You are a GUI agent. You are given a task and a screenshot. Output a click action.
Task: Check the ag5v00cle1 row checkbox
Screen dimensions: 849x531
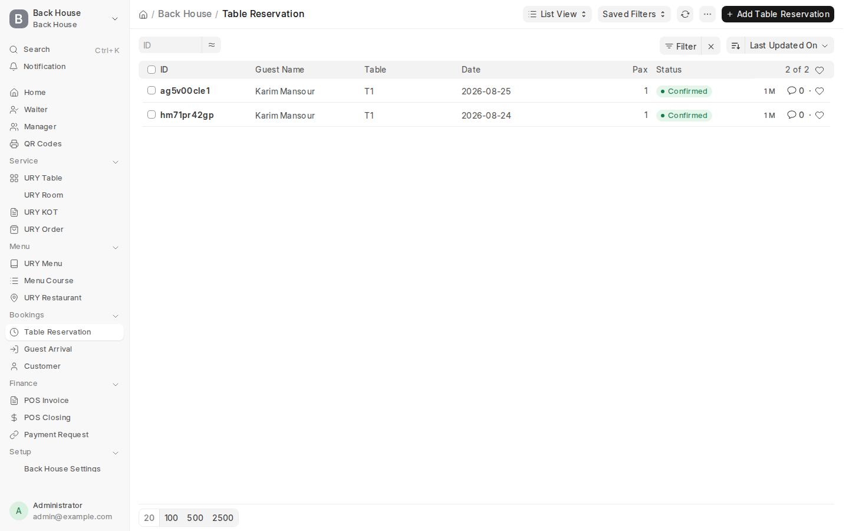point(152,90)
